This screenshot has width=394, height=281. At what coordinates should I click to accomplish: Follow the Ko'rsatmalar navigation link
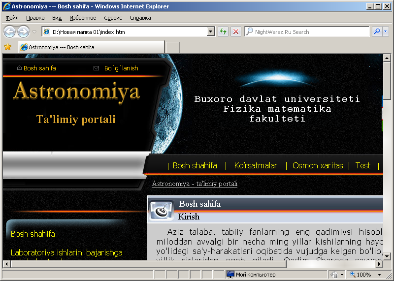click(x=256, y=166)
